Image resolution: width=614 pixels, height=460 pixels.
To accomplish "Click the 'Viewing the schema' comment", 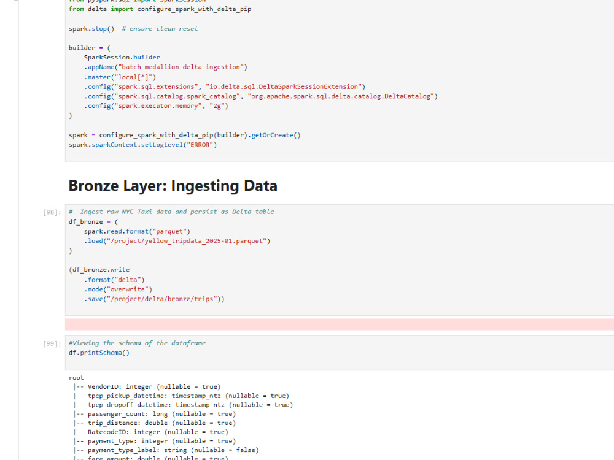I will coord(137,343).
